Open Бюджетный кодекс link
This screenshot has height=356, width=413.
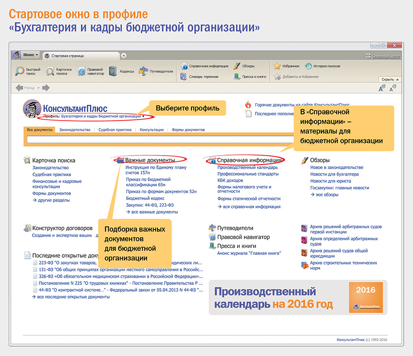(145, 198)
